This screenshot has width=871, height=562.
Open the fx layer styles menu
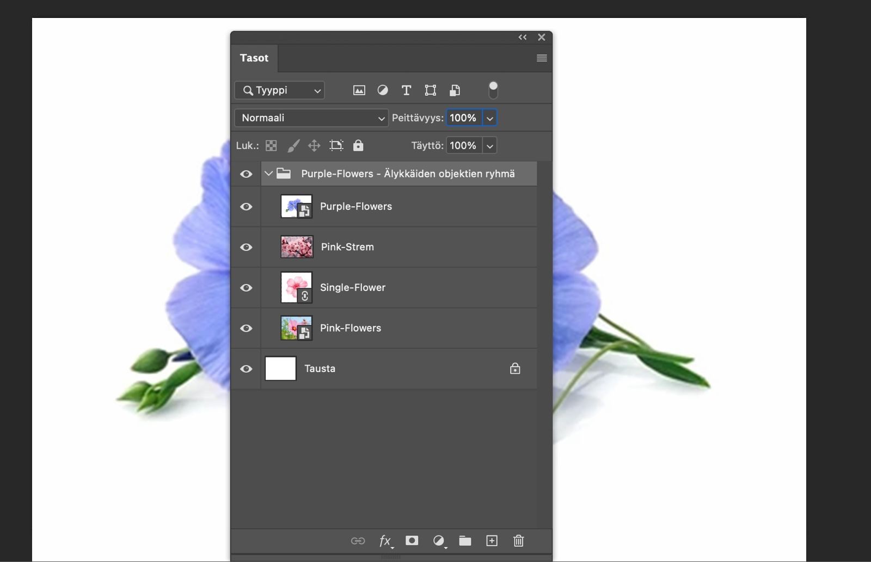(385, 541)
